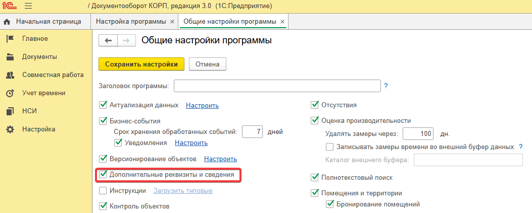Open help for Заголовок программы field
The image size is (532, 213).
tap(386, 86)
